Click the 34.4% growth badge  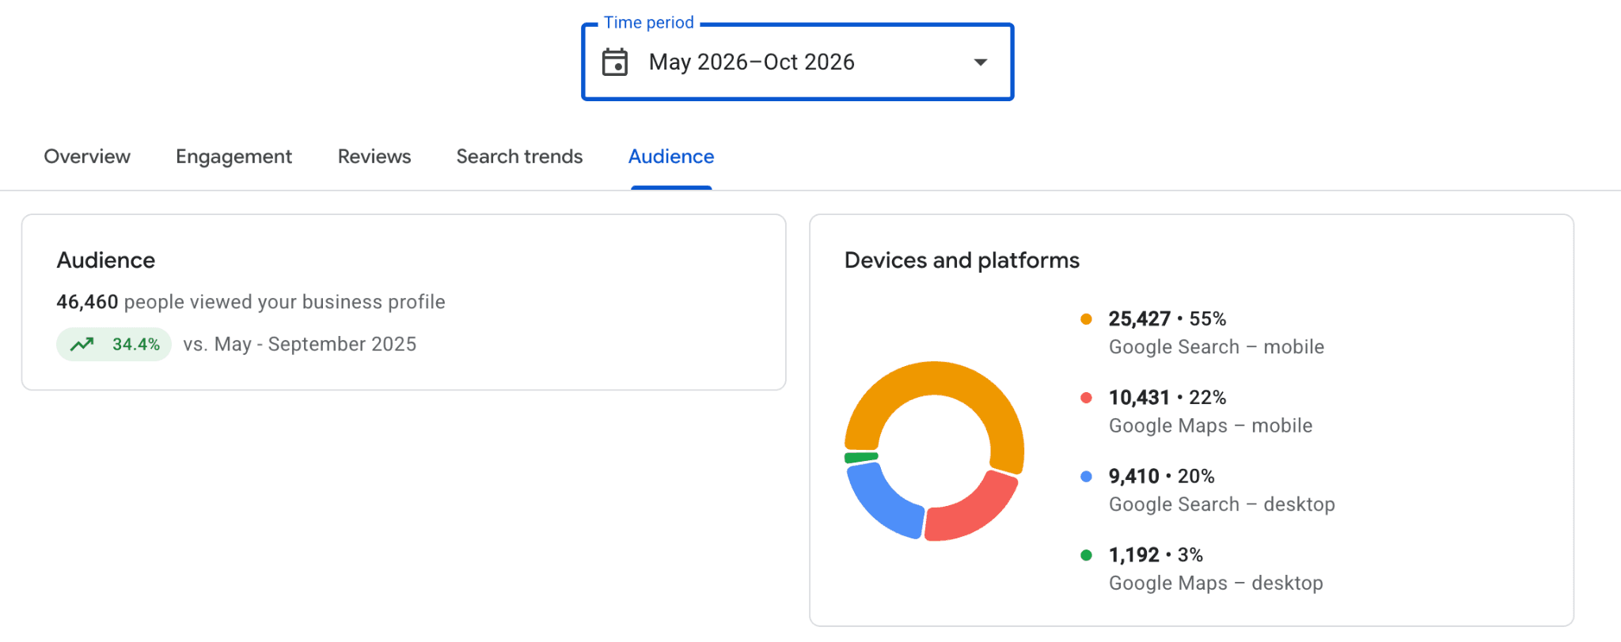(114, 344)
